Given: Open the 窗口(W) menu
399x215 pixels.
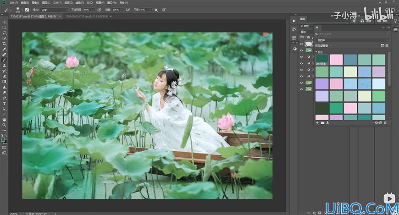Looking at the screenshot, I should pyautogui.click(x=112, y=3).
